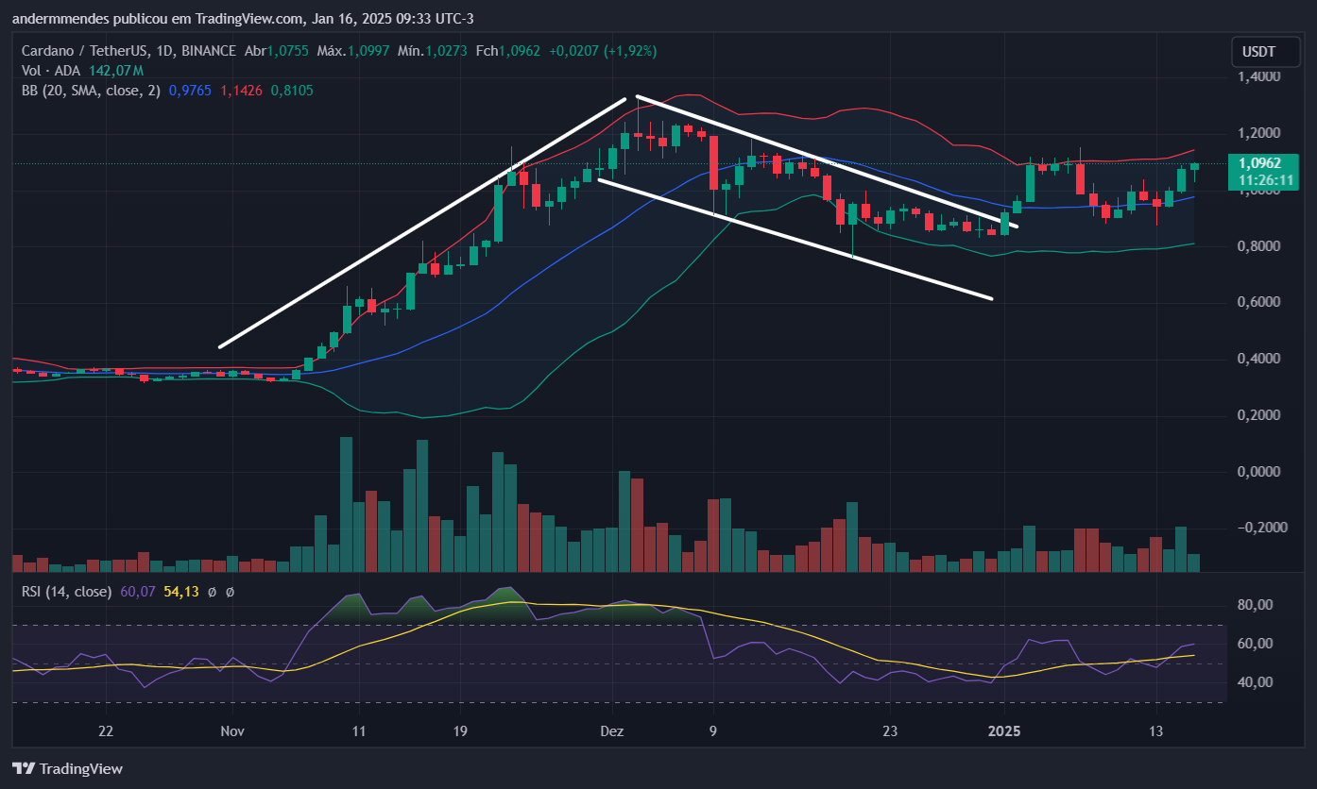The width and height of the screenshot is (1317, 789).
Task: Click the green current price tag on price axis
Action: (x=1265, y=172)
